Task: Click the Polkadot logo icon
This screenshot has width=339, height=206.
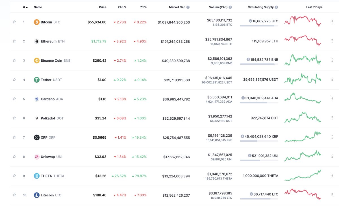Action: pyautogui.click(x=37, y=118)
